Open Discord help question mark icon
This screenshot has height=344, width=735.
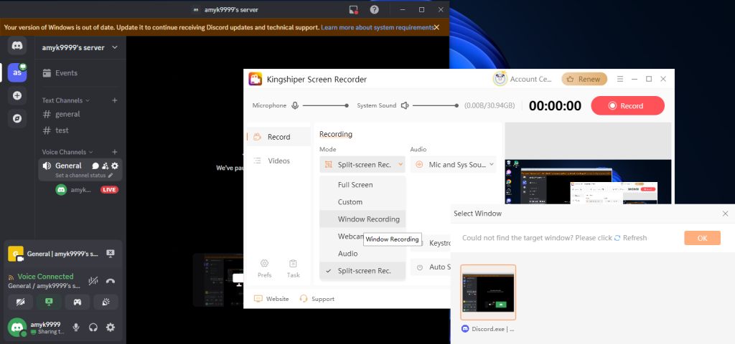374,9
